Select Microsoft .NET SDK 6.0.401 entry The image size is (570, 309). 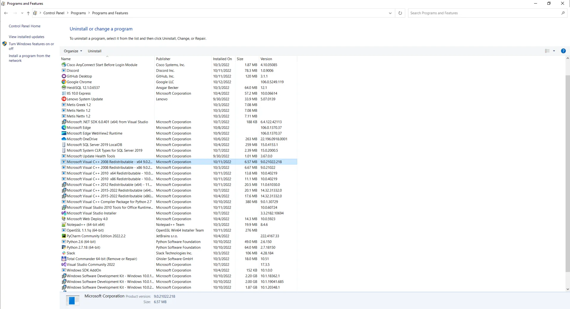click(179, 122)
